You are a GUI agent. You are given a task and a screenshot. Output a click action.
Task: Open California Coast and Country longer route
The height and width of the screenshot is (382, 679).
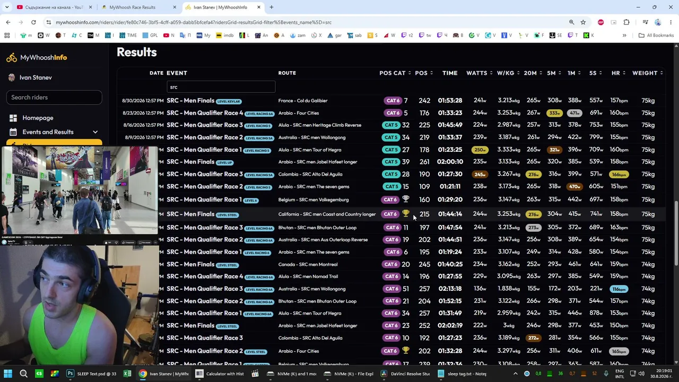[327, 214]
